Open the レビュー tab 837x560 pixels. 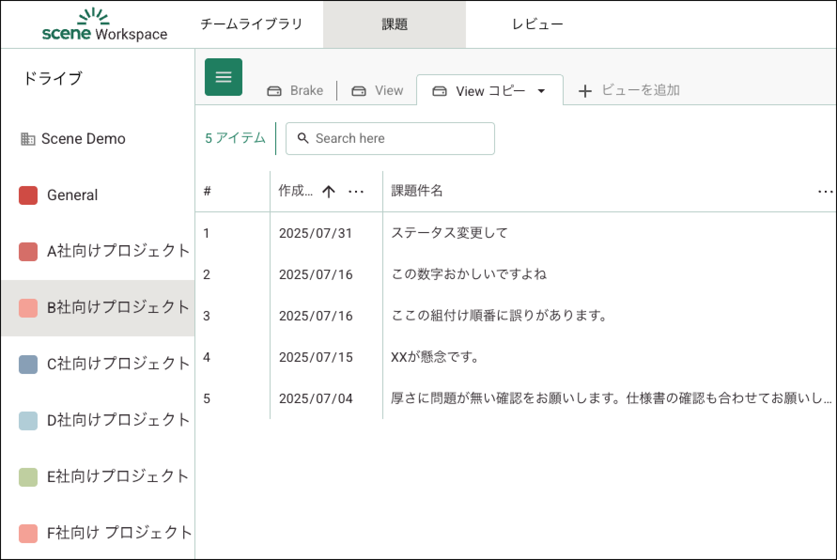[x=537, y=24]
